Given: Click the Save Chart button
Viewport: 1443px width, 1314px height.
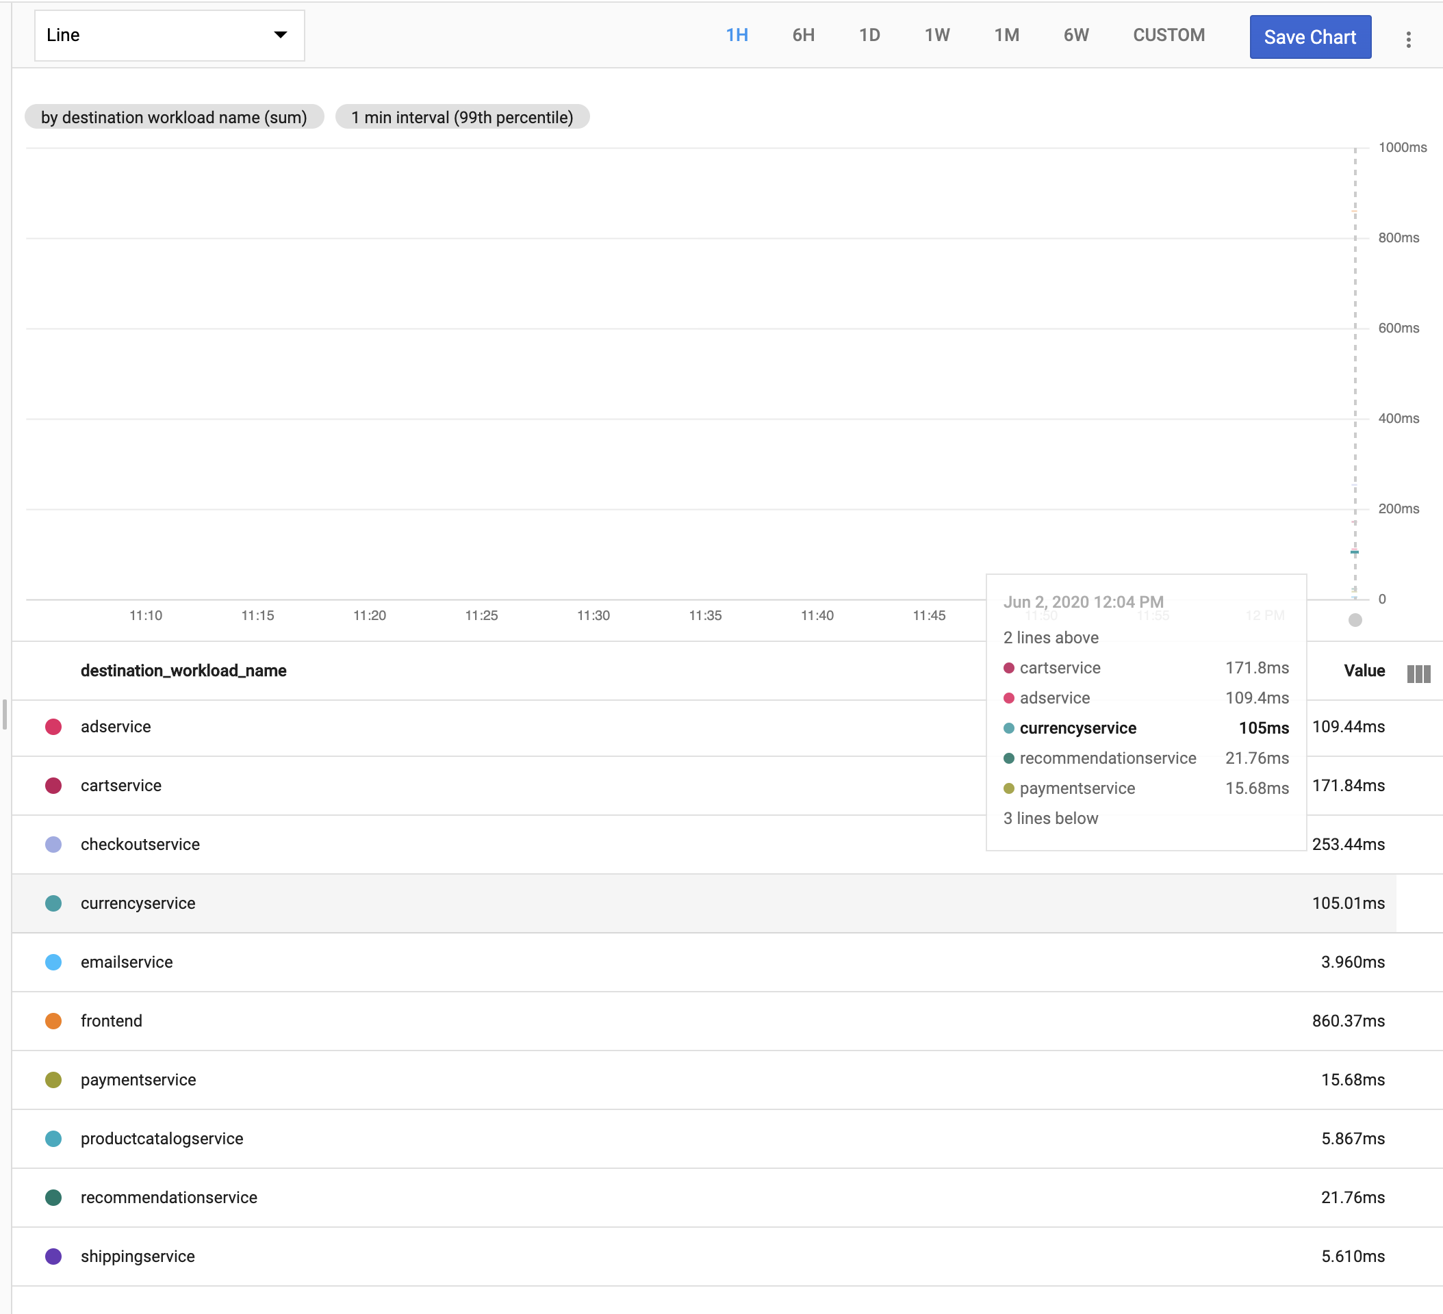Looking at the screenshot, I should (x=1310, y=36).
